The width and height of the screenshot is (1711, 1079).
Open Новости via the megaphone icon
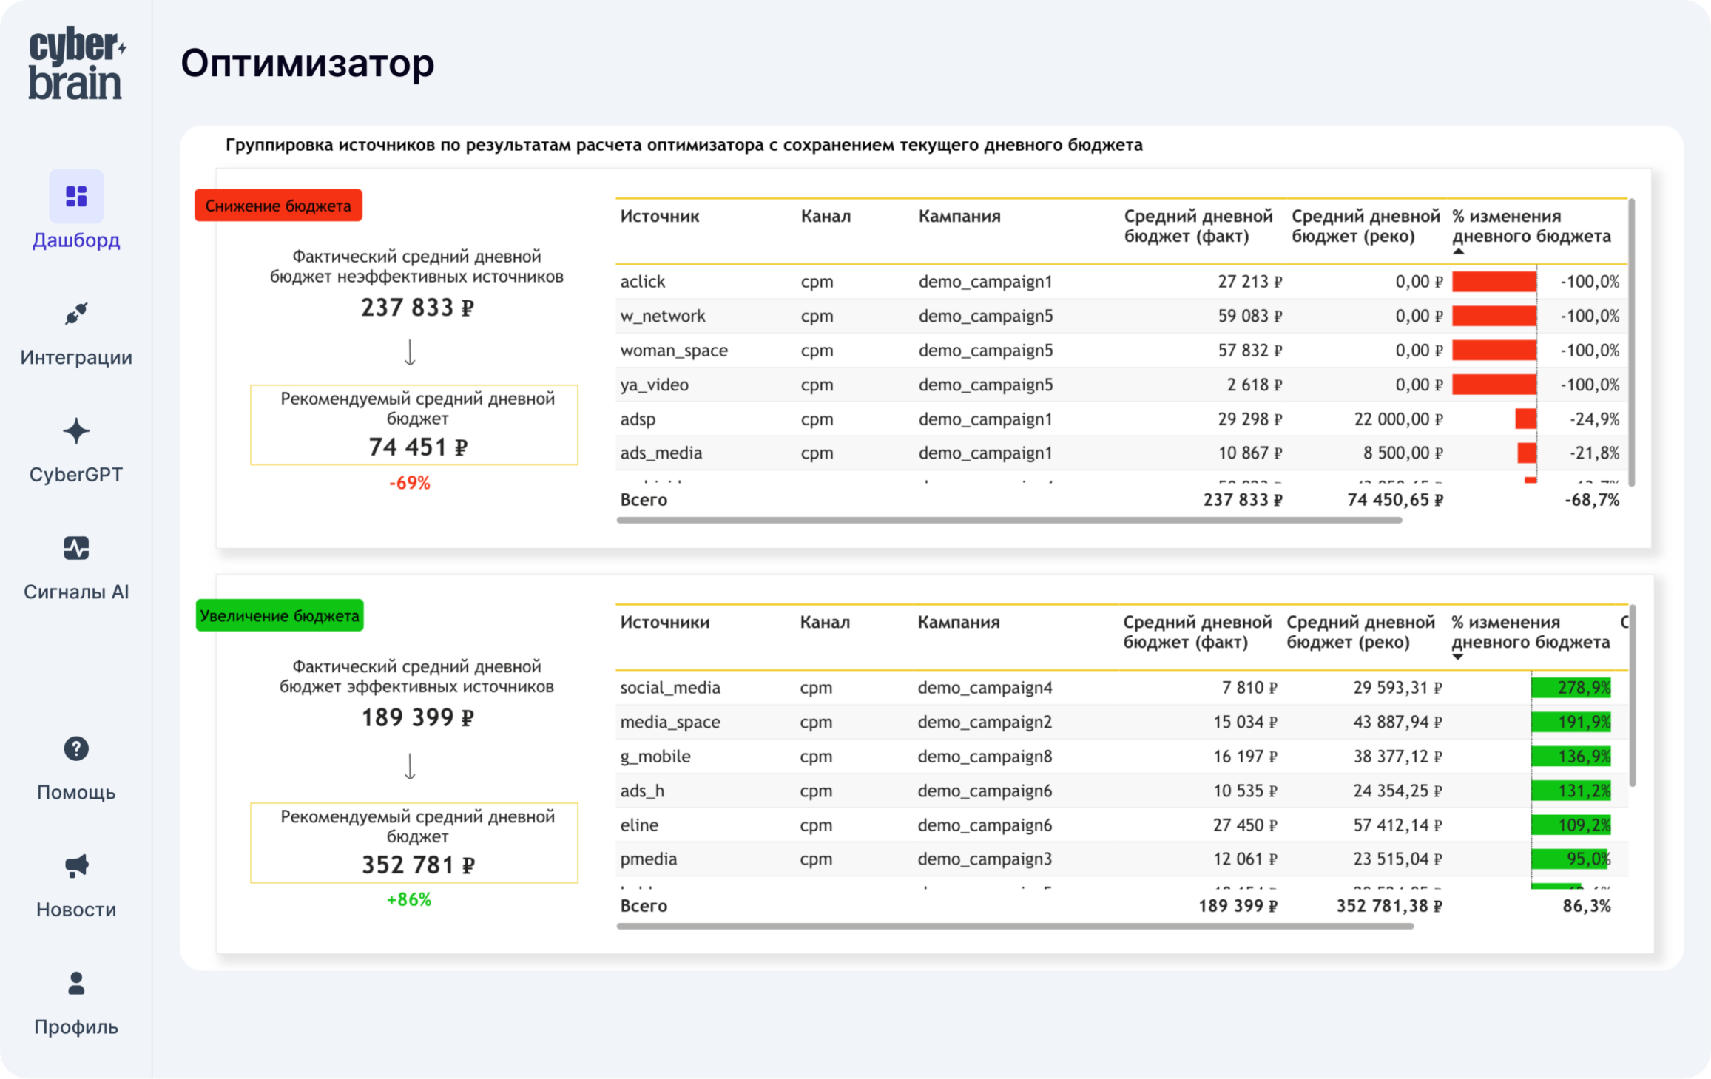click(76, 866)
